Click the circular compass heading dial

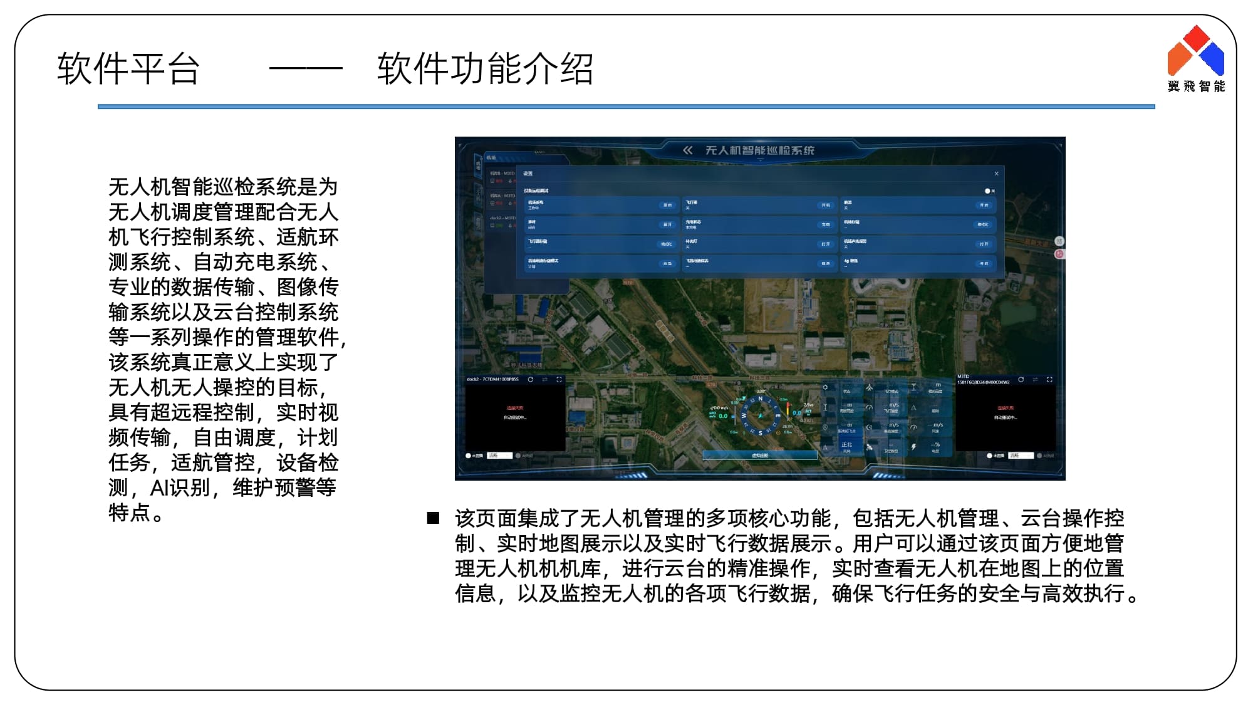[x=761, y=415]
